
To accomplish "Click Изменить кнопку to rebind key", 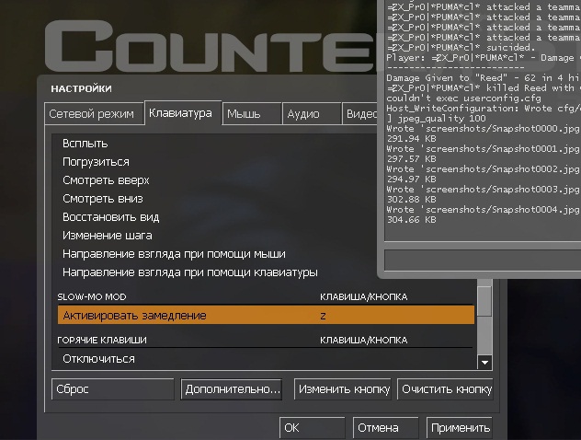I will pyautogui.click(x=344, y=389).
